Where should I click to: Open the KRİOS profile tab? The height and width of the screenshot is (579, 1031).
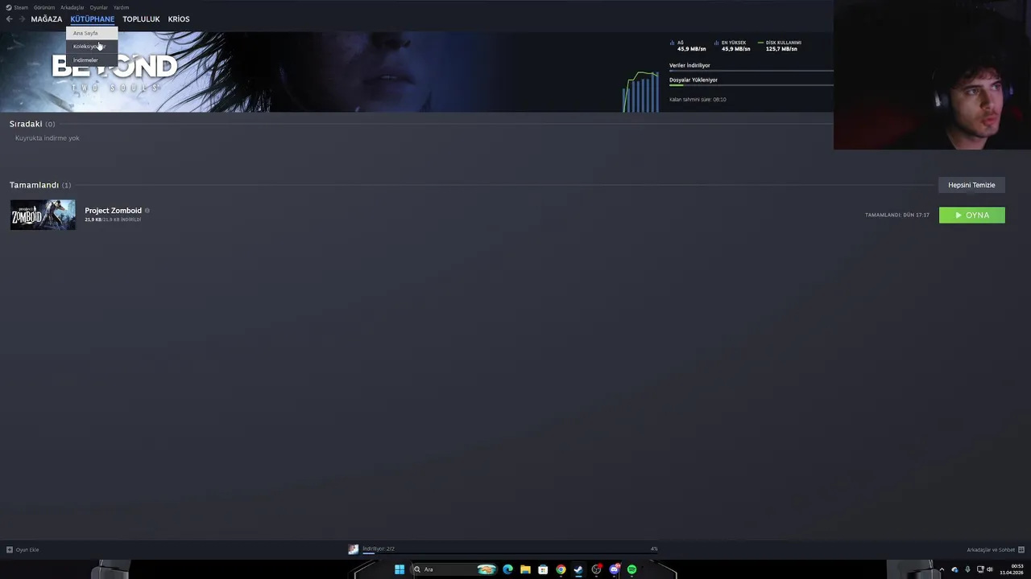(179, 19)
